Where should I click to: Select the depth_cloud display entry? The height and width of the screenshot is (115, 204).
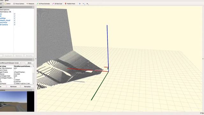[5, 20]
